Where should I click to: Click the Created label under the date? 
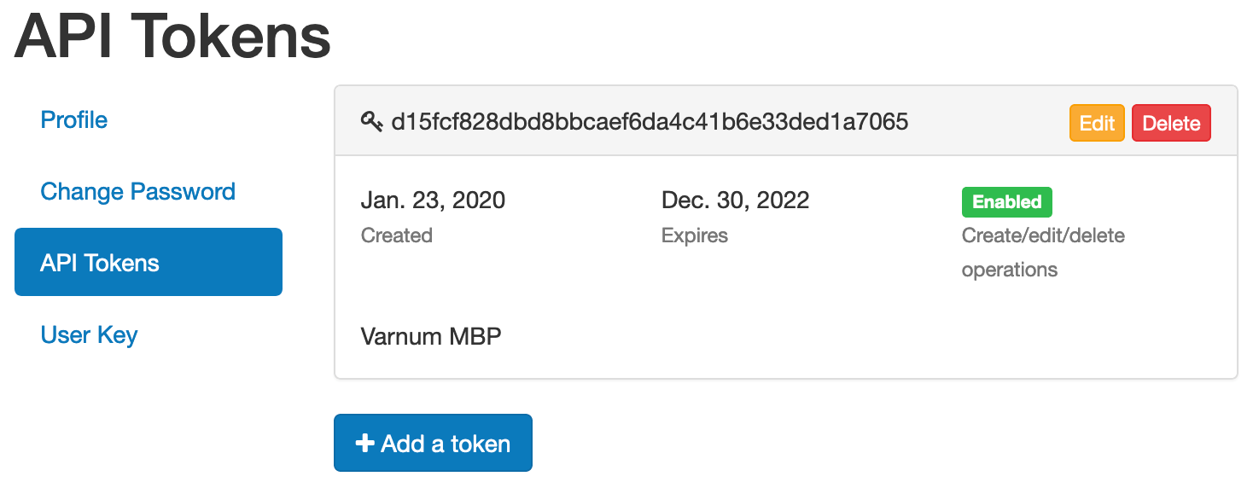pos(396,235)
